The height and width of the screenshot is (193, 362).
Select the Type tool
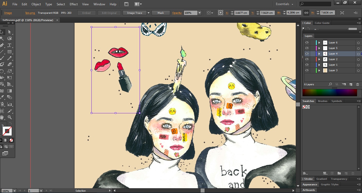coord(10,45)
